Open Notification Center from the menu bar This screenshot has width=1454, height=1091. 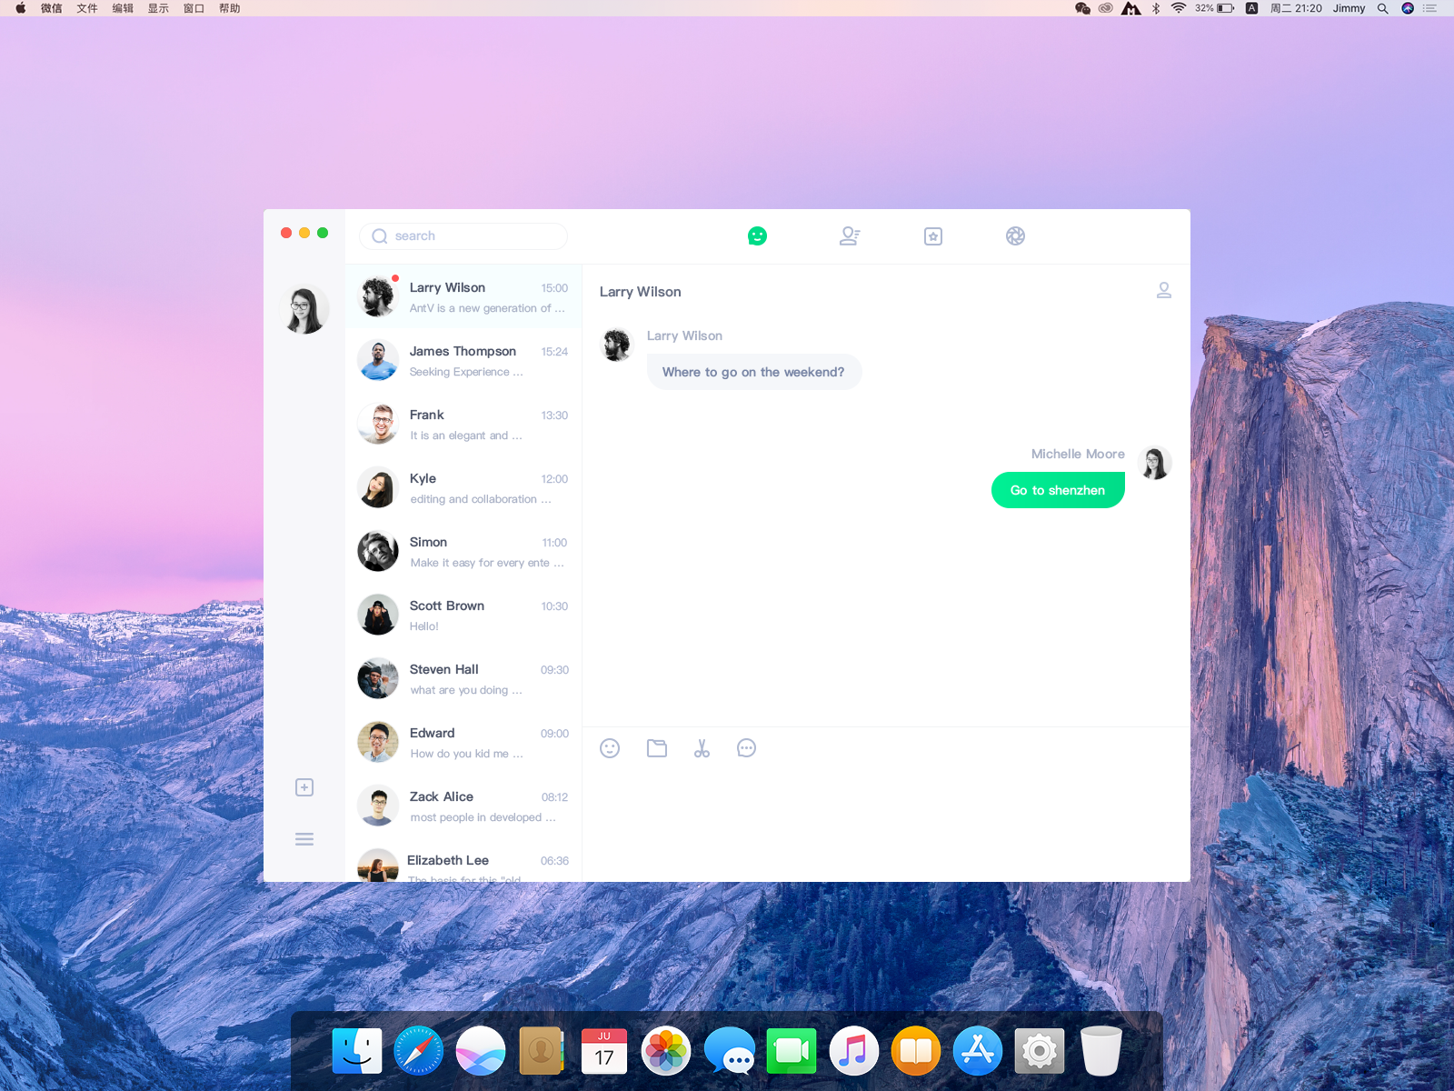1430,8
